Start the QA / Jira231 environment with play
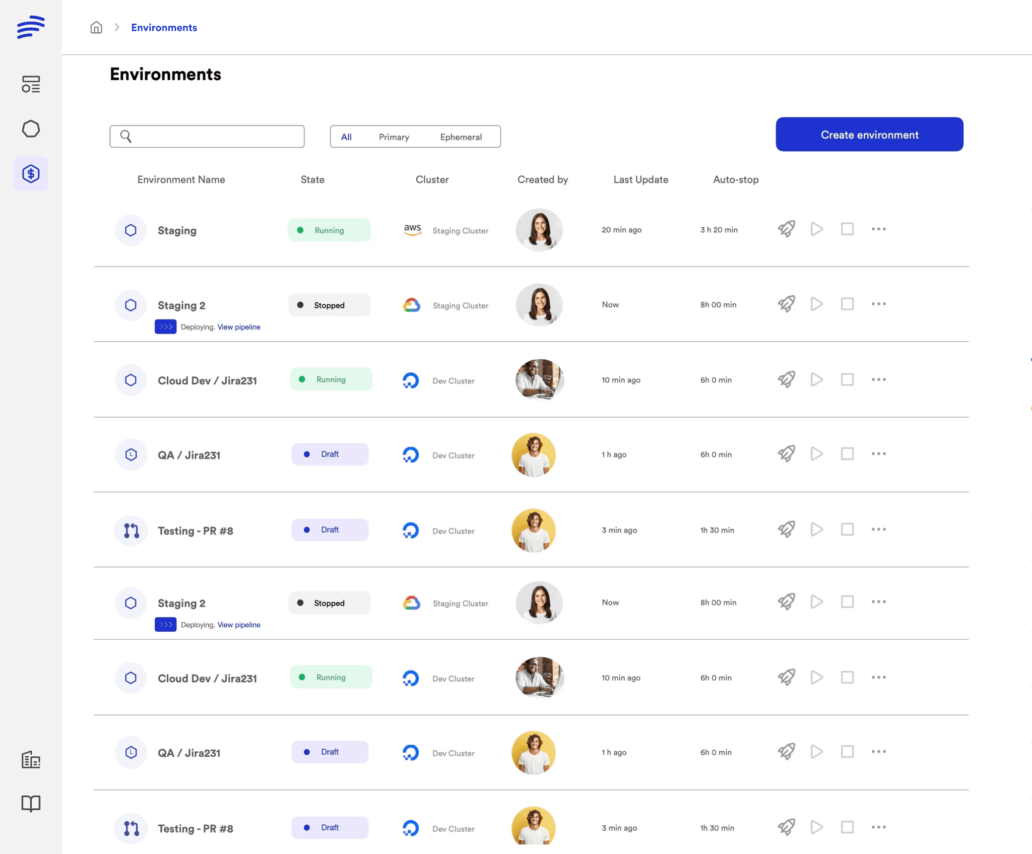The width and height of the screenshot is (1032, 854). pos(816,453)
